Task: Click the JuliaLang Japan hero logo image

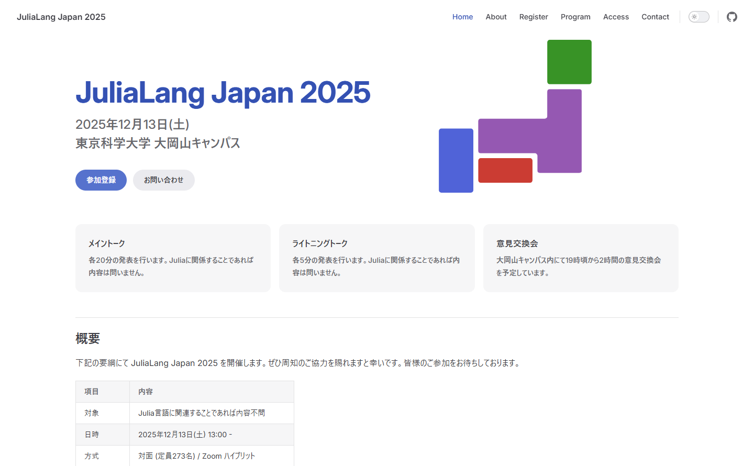Action: pos(515,116)
